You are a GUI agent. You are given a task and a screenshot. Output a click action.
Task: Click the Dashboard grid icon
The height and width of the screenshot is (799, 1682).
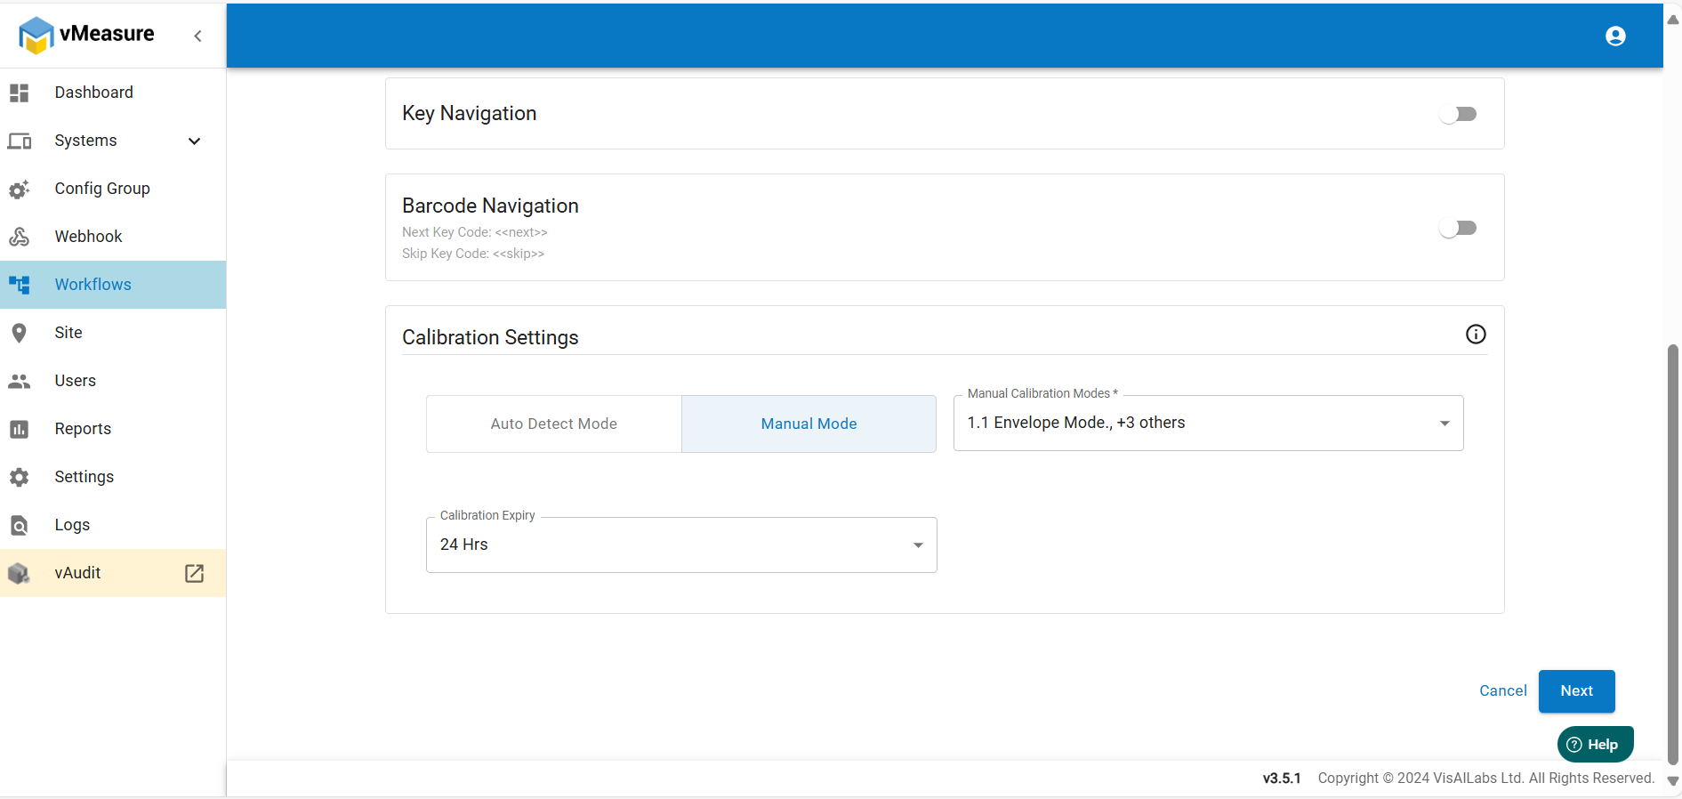20,93
